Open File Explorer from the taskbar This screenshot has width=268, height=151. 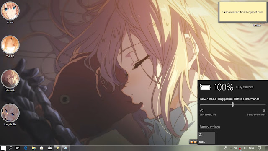click(x=33, y=148)
